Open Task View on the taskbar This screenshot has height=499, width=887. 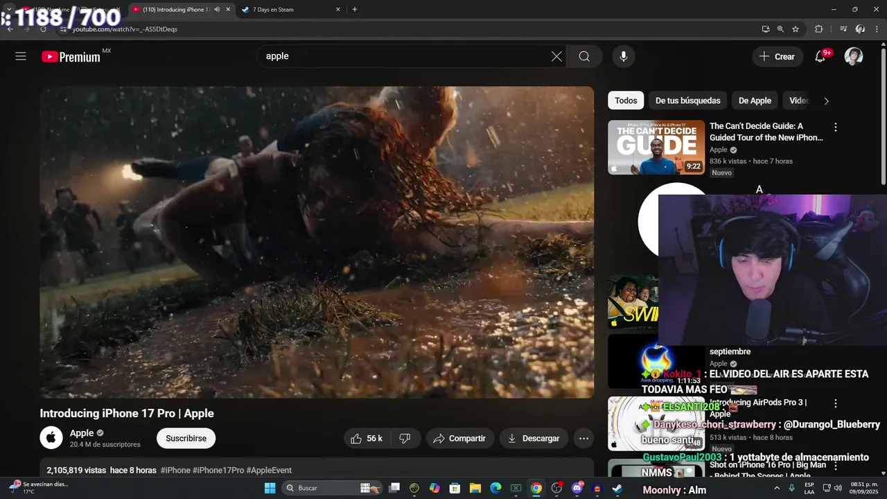pos(394,488)
